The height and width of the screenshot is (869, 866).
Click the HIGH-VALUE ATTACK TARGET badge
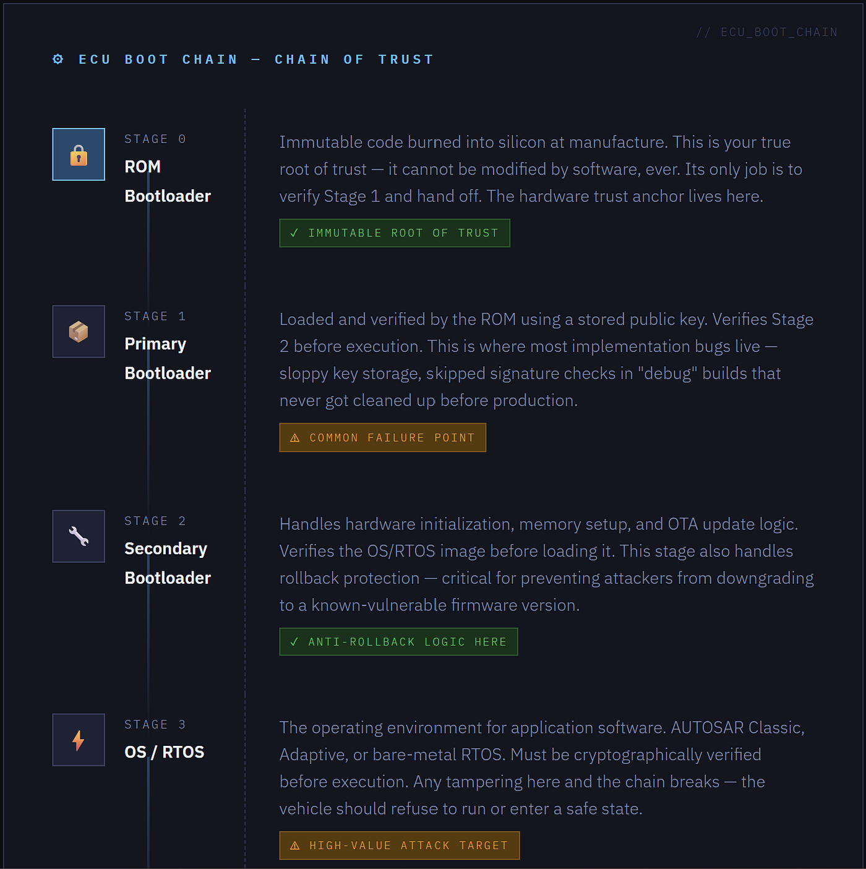[x=400, y=845]
